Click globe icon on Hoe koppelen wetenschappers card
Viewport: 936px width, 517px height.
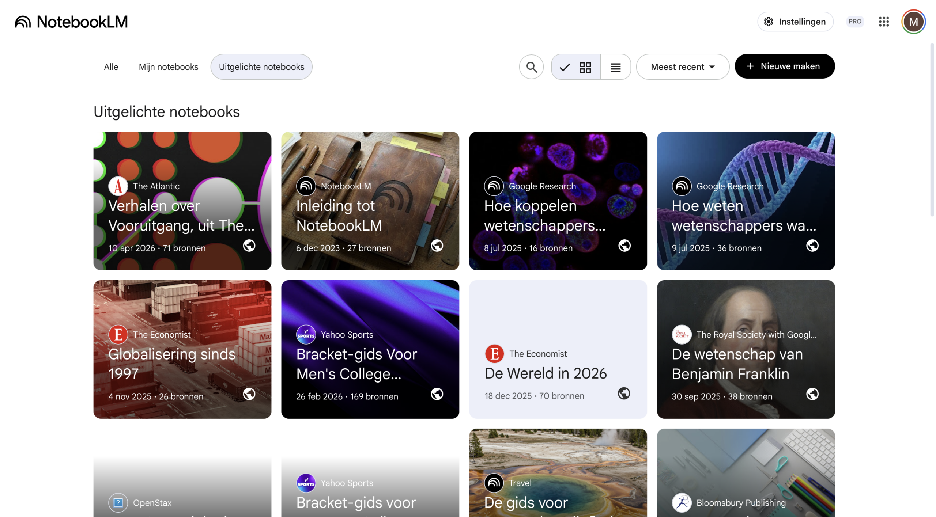click(x=624, y=246)
